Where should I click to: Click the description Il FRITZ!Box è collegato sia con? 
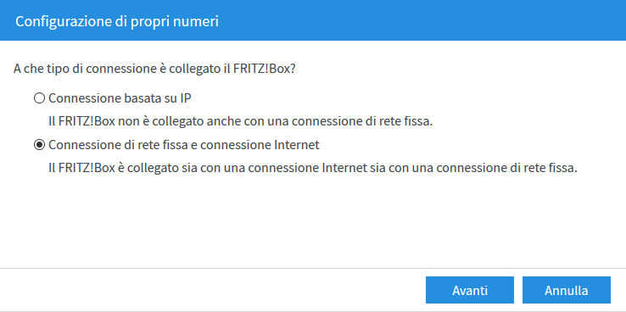pos(313,168)
